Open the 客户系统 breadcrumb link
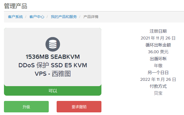This screenshot has height=115, width=184. [x=15, y=17]
